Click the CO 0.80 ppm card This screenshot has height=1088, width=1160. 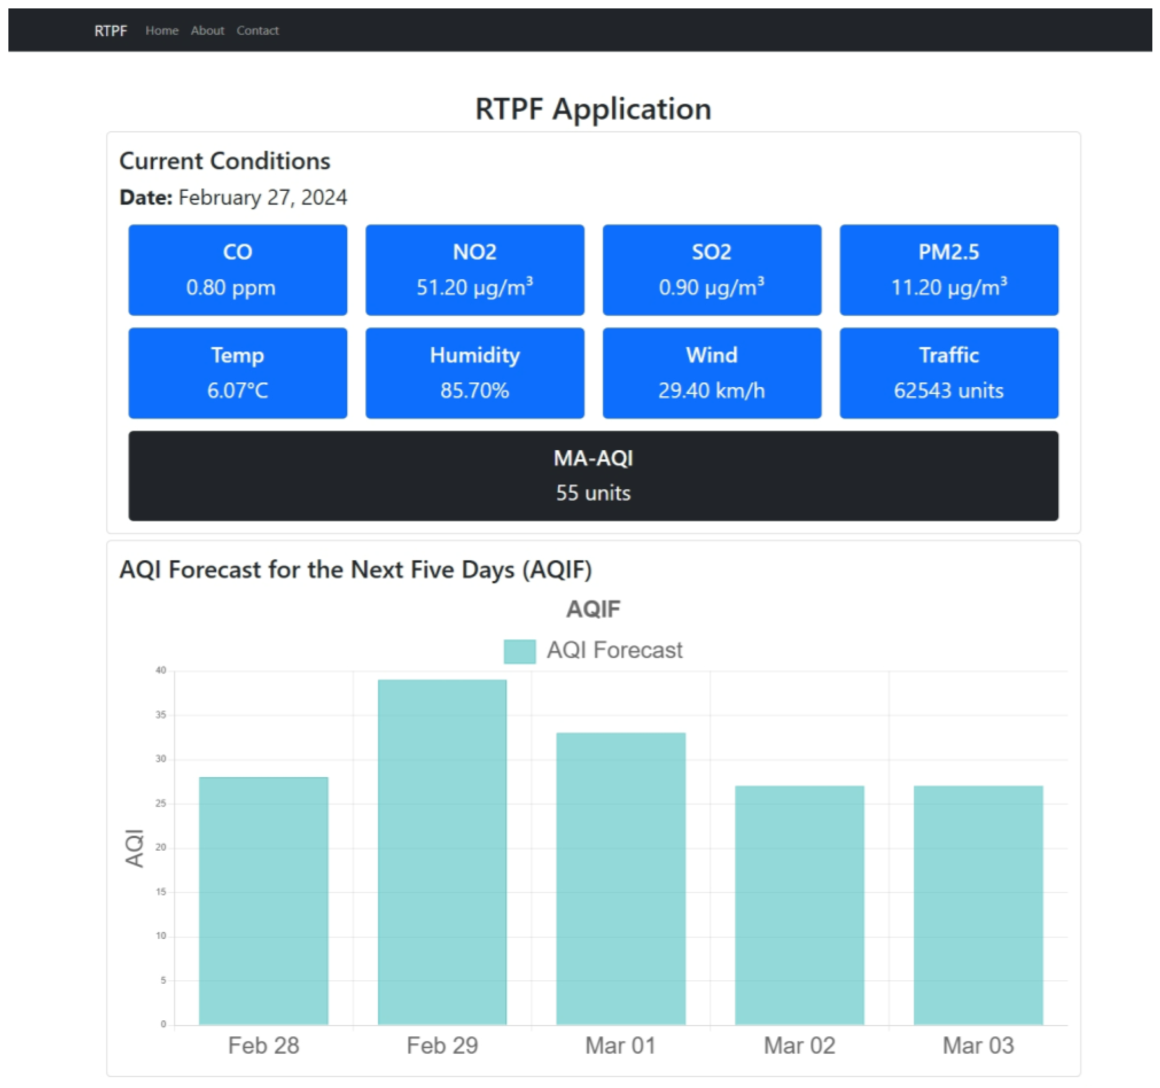(238, 270)
